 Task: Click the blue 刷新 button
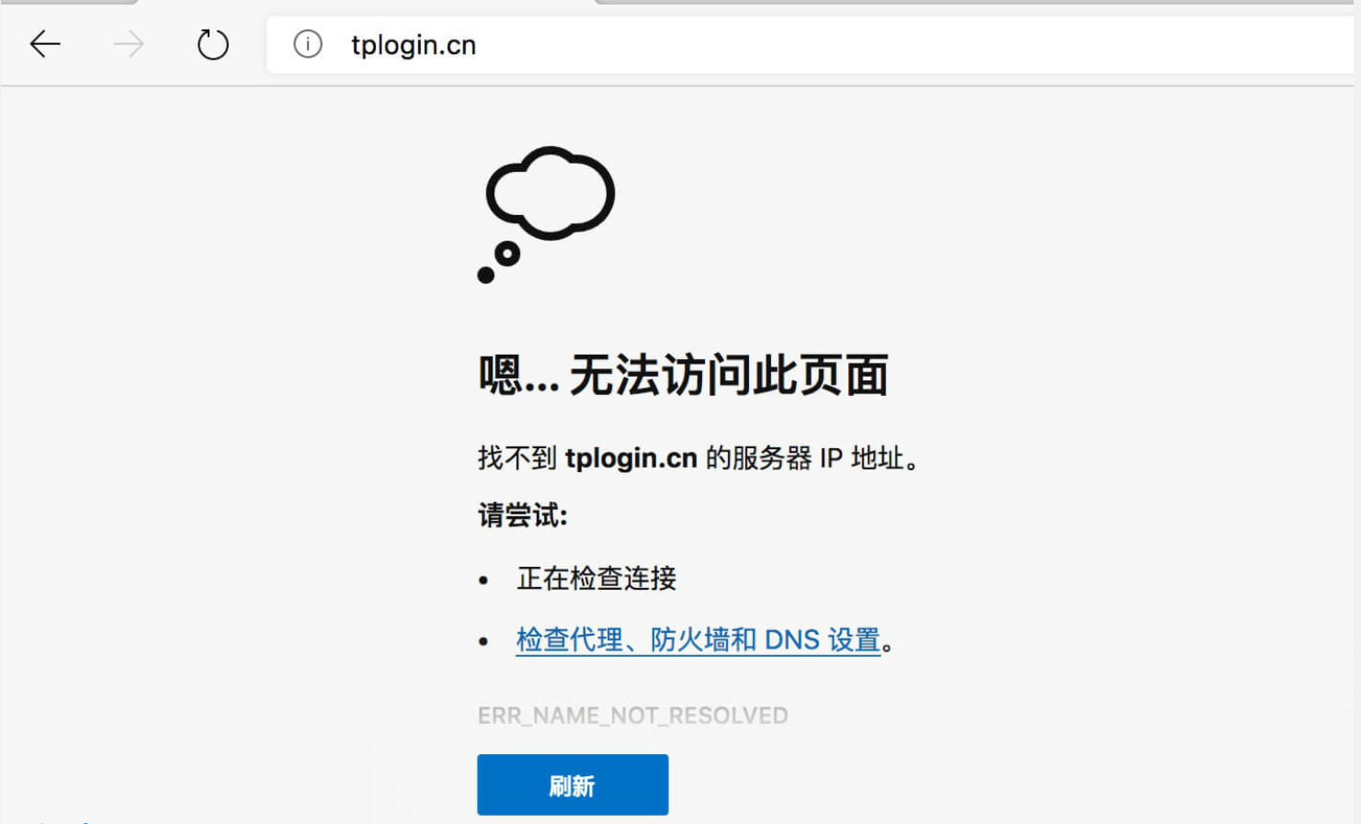tap(573, 784)
